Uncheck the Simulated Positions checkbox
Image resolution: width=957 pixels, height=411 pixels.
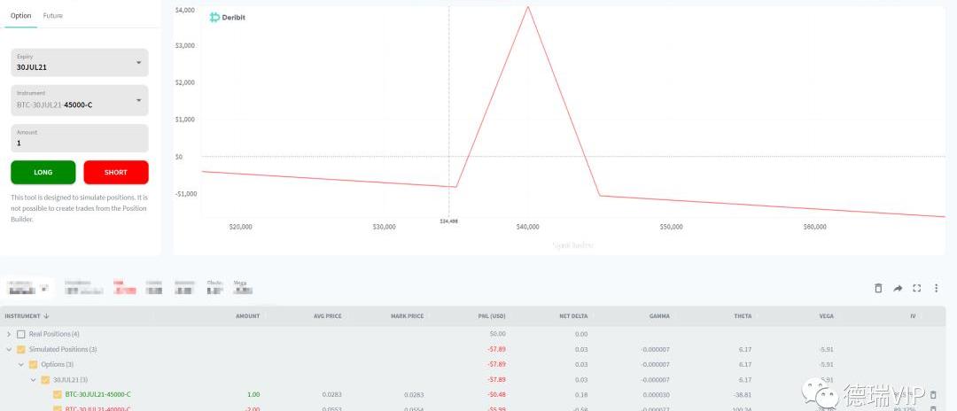[21, 349]
